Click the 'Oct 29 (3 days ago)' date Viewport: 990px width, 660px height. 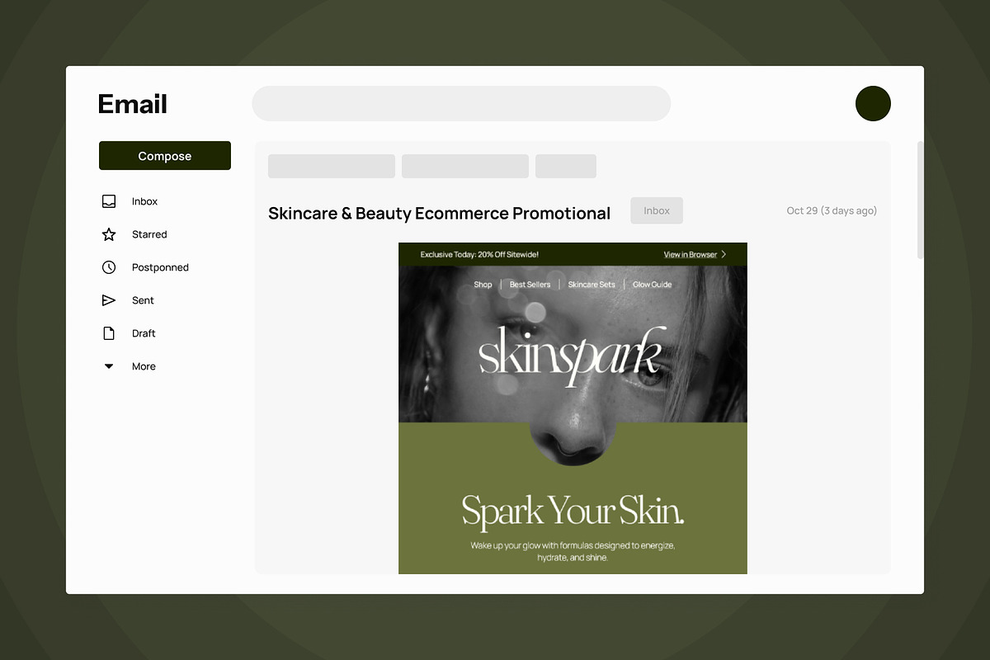click(832, 210)
